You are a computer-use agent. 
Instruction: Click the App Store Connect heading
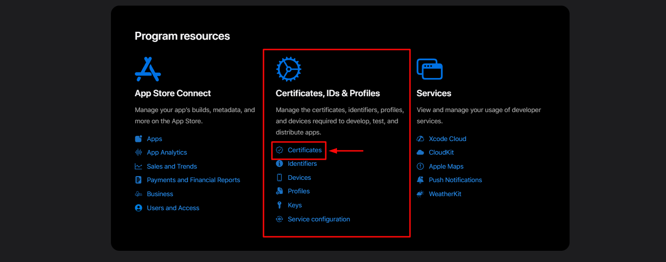[x=173, y=93]
